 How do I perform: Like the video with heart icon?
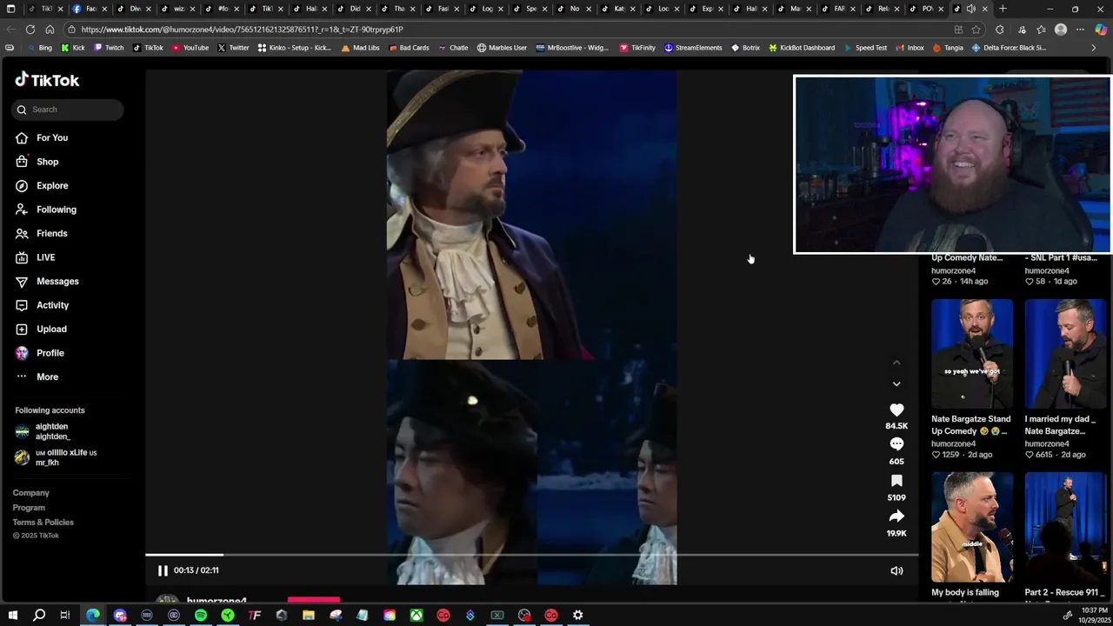(x=896, y=410)
